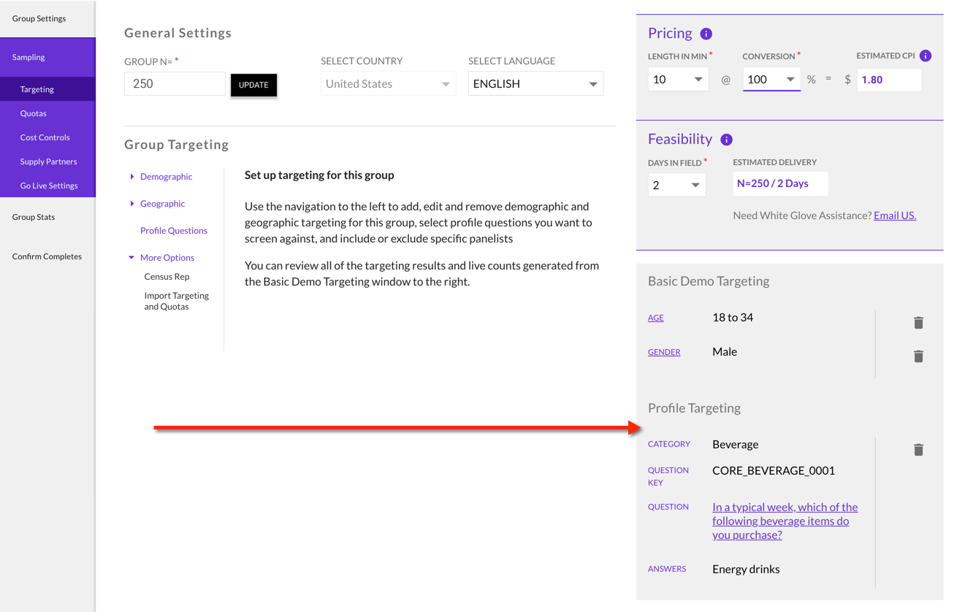The image size is (954, 612).
Task: Open the Profile Questions link
Action: pyautogui.click(x=174, y=231)
